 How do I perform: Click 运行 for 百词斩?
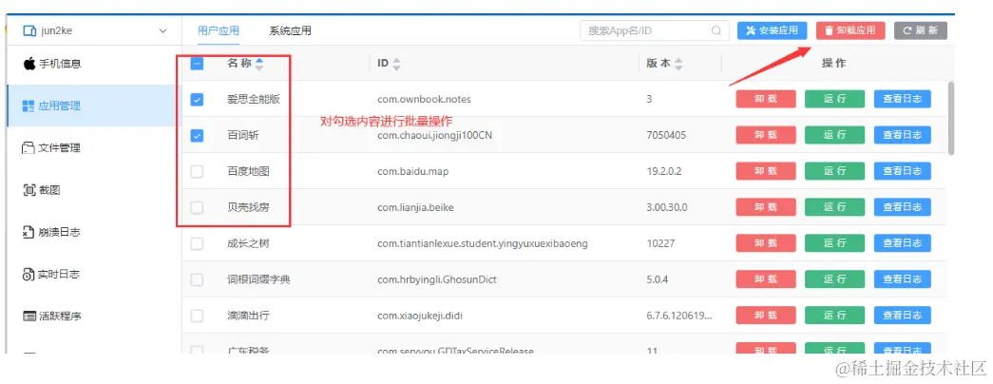click(x=834, y=135)
